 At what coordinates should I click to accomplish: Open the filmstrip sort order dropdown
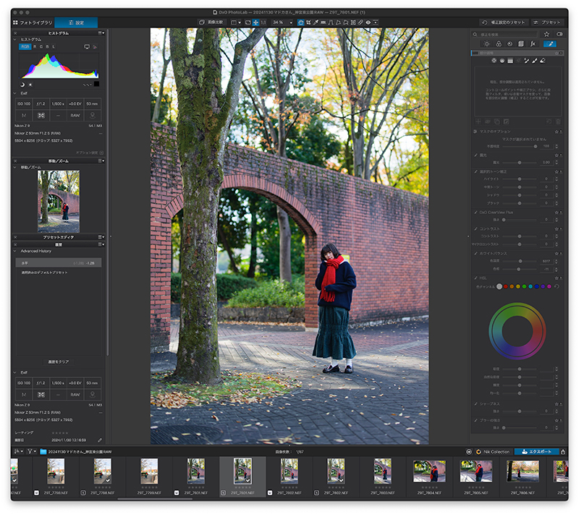click(x=19, y=451)
